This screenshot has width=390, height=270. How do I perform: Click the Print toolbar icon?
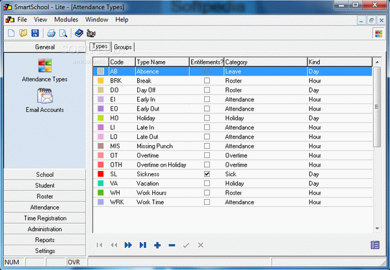(x=51, y=33)
